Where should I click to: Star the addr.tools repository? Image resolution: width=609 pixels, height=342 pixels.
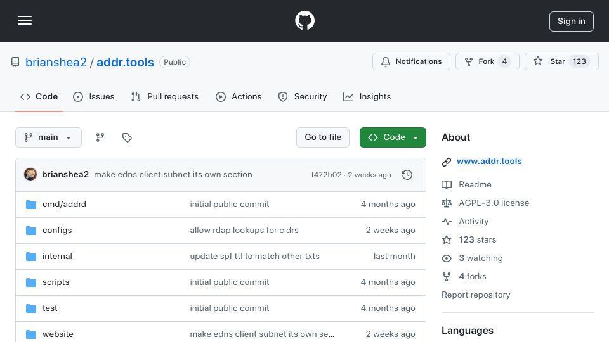[561, 61]
